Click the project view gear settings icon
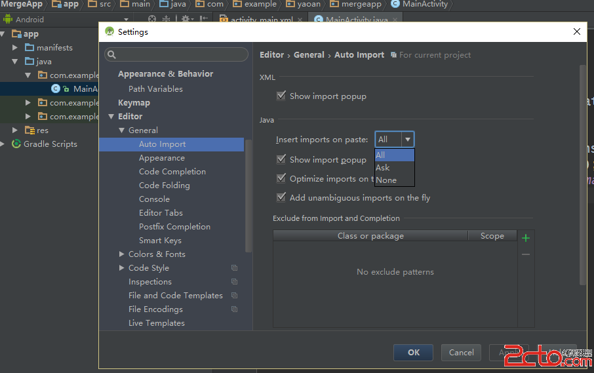This screenshot has height=373, width=594. (186, 19)
